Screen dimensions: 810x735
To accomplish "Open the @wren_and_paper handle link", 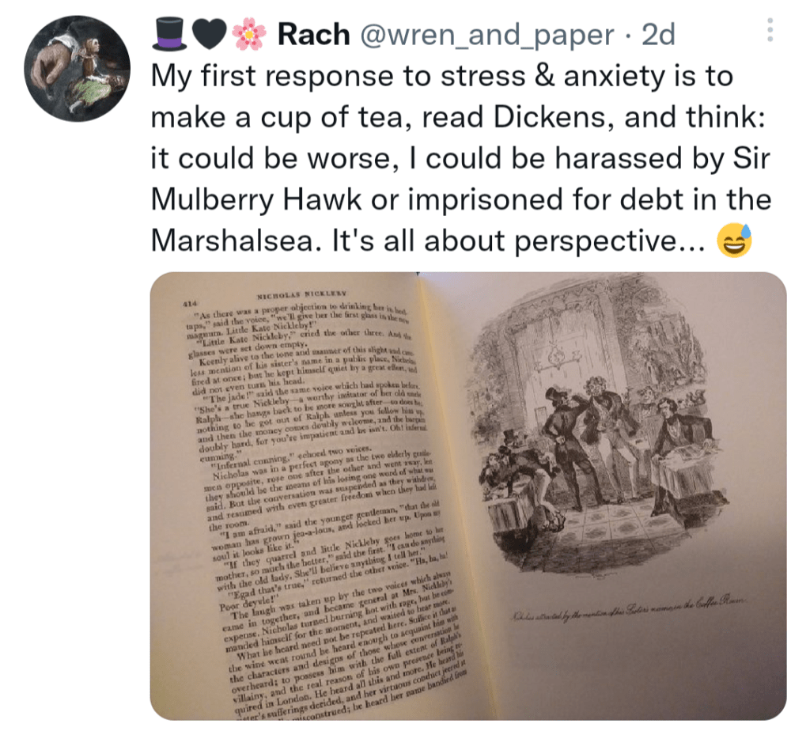I will pos(486,35).
